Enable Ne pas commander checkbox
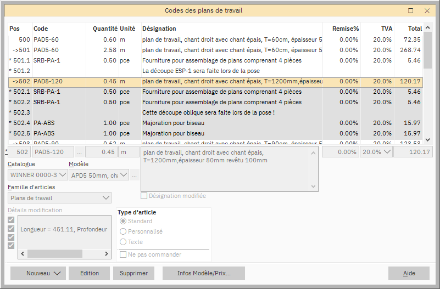Screen dimensions: 440x289 pos(123,254)
